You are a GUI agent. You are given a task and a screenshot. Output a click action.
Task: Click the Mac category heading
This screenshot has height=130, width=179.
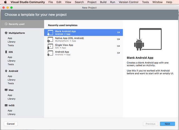click(x=11, y=90)
